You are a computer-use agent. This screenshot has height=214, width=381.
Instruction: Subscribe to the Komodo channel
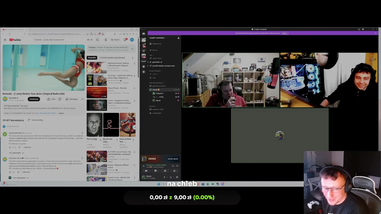click(x=34, y=99)
